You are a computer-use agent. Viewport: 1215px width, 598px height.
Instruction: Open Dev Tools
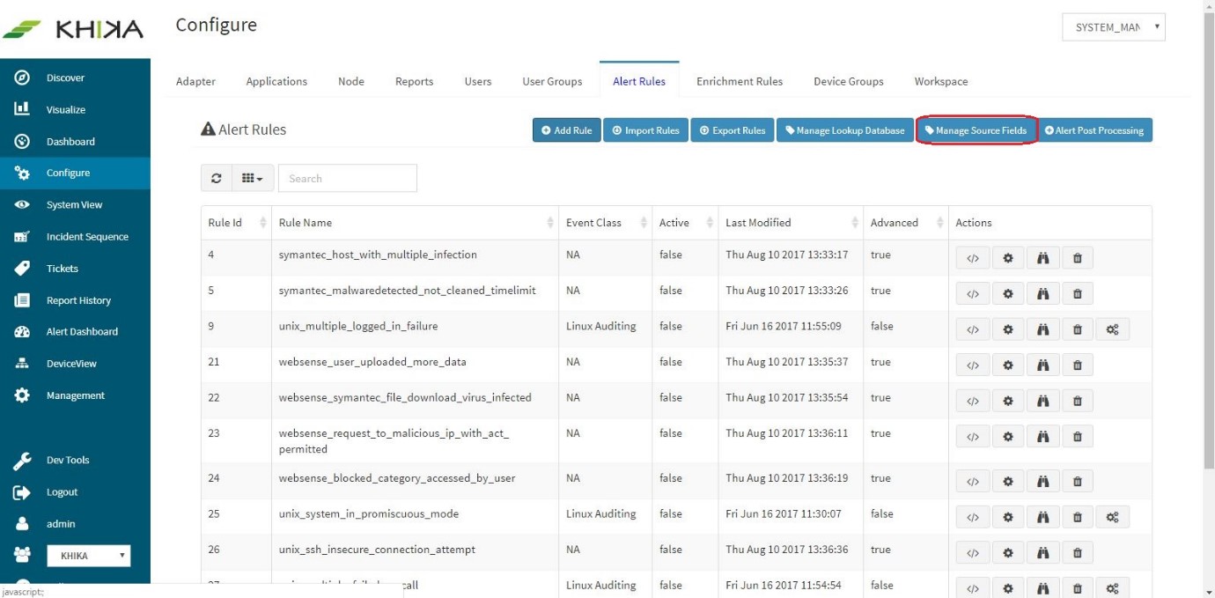pyautogui.click(x=68, y=460)
